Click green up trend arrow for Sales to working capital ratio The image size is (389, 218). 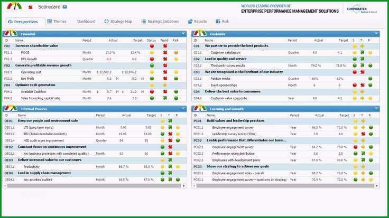[165, 98]
